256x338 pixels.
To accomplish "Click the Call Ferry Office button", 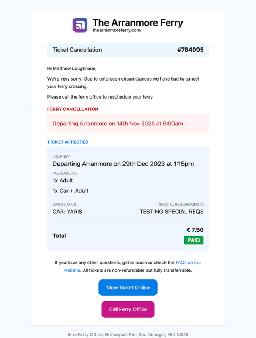I will click(x=128, y=309).
